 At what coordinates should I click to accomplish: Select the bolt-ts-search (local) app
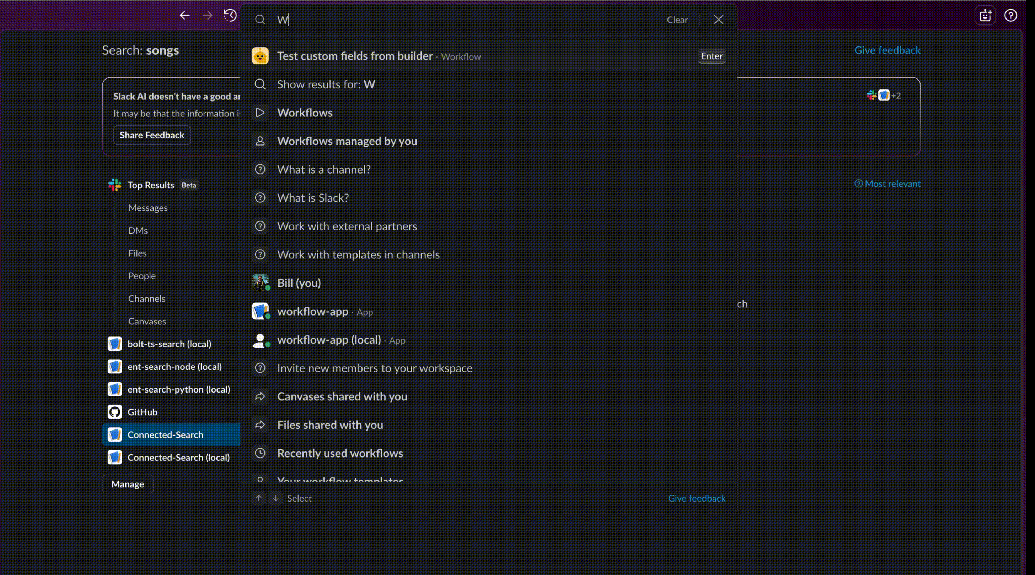pos(169,344)
